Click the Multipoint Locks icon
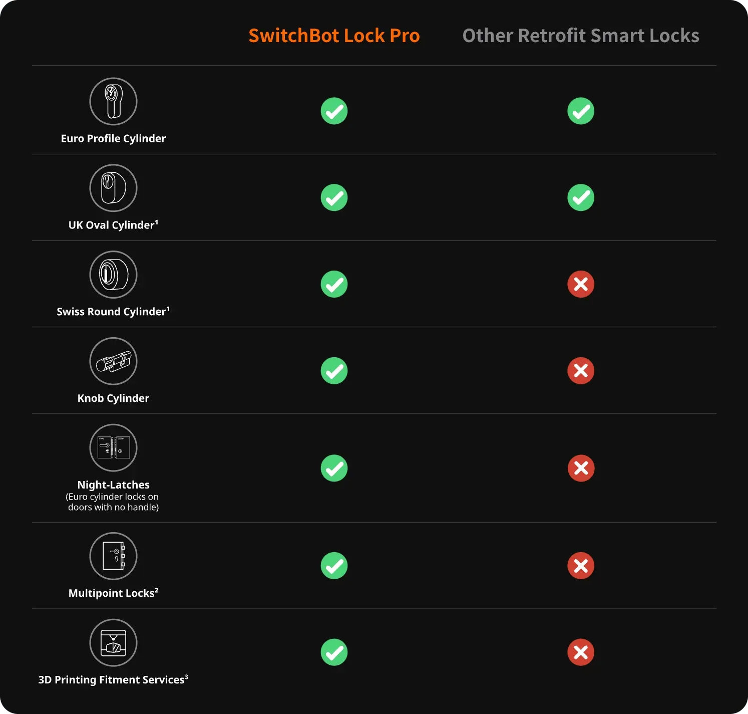The width and height of the screenshot is (748, 714). point(113,556)
